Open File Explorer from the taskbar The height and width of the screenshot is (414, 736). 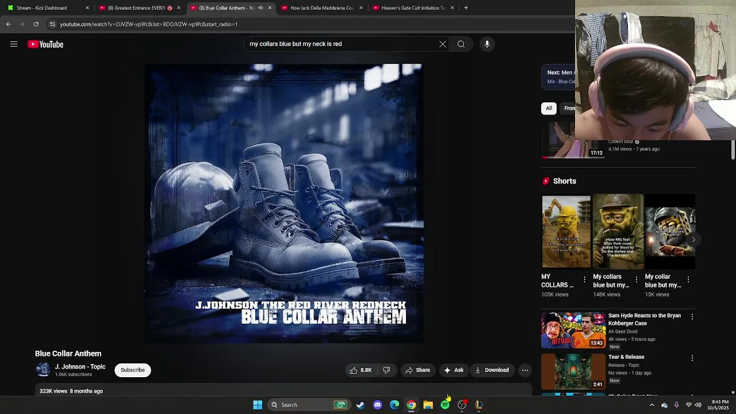point(428,405)
